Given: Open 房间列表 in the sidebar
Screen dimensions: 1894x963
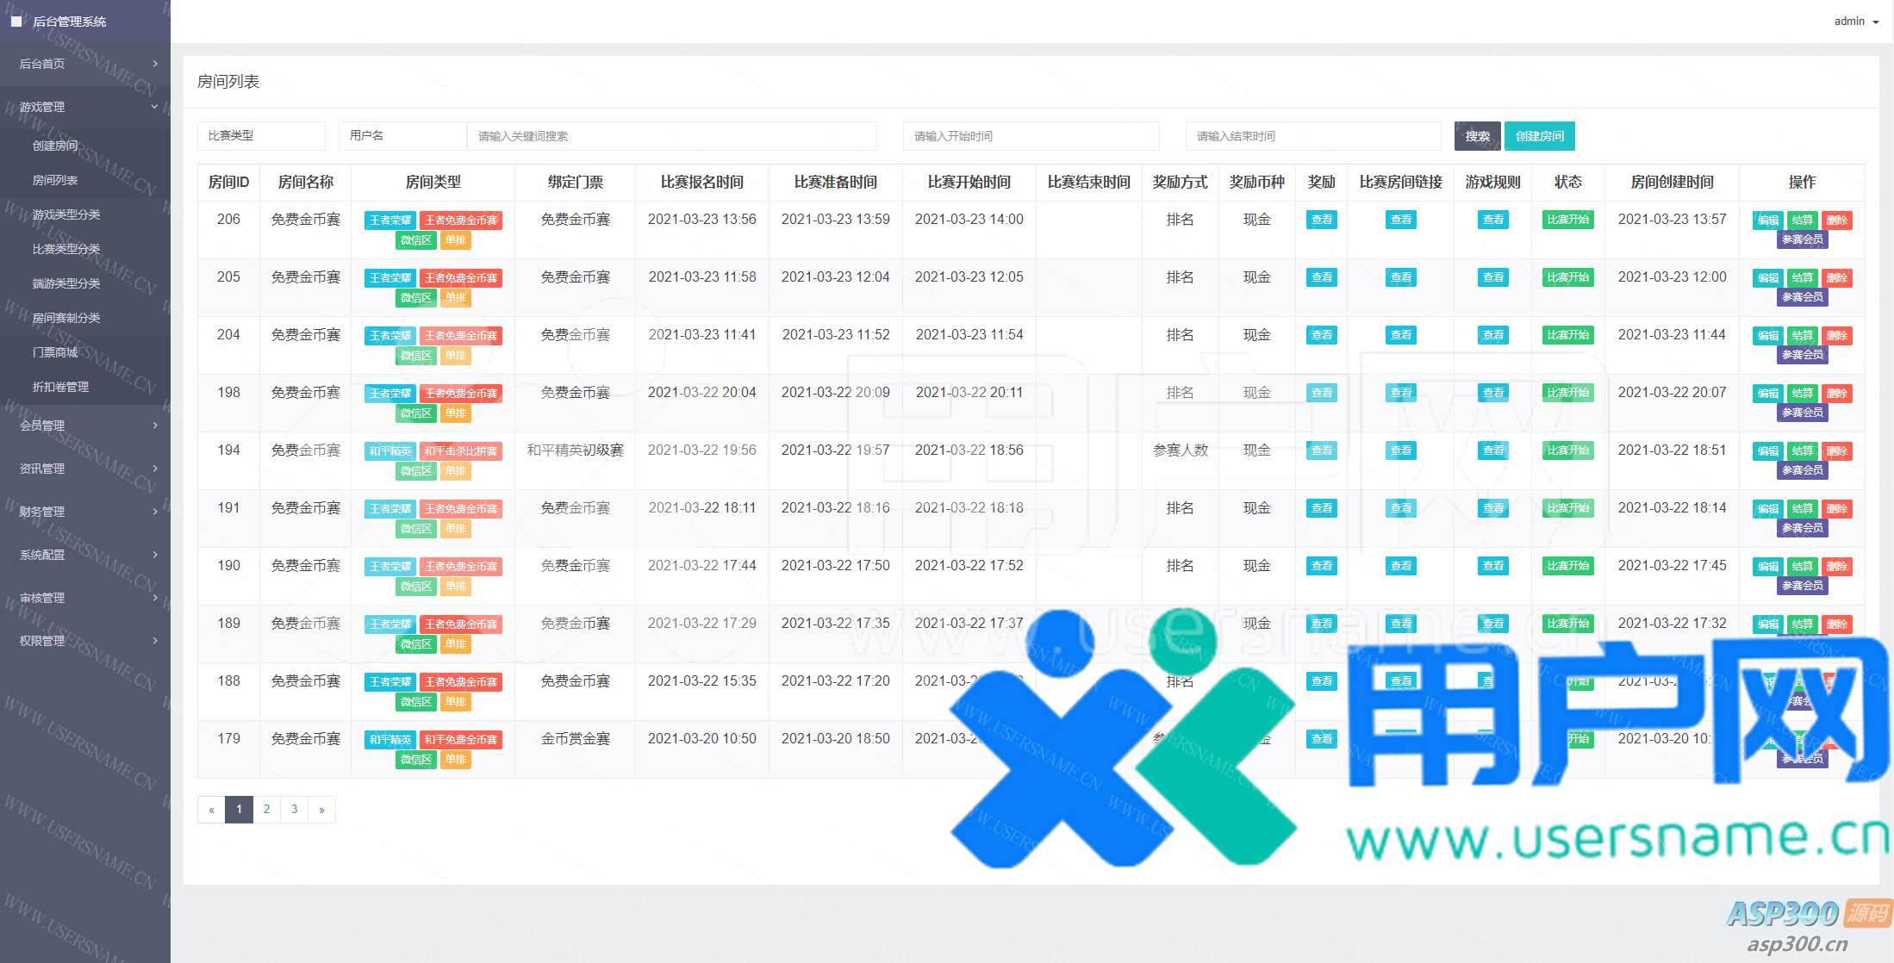Looking at the screenshot, I should [55, 180].
